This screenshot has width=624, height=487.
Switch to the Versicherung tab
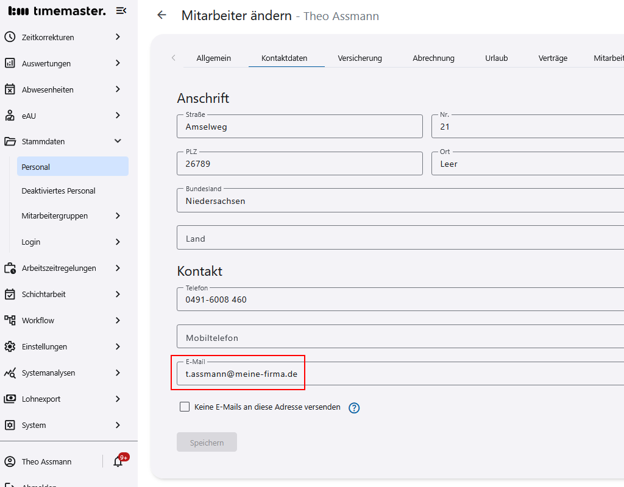360,58
